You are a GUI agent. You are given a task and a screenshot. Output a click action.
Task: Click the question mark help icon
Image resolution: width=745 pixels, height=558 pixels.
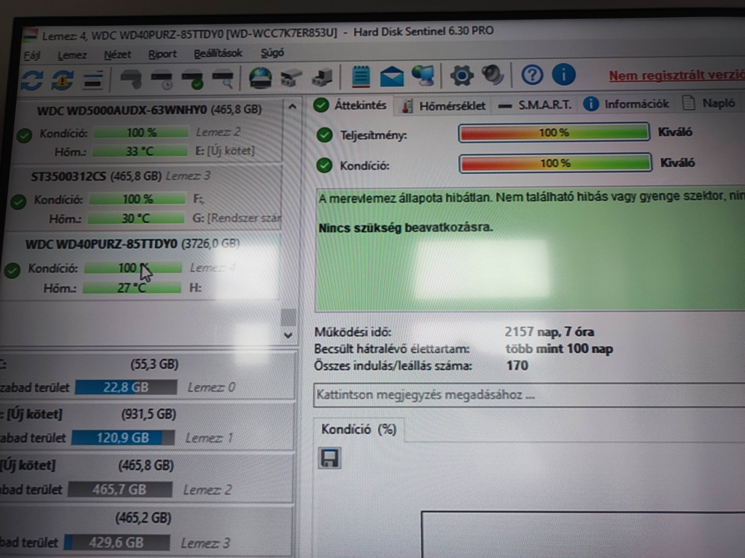pyautogui.click(x=532, y=75)
